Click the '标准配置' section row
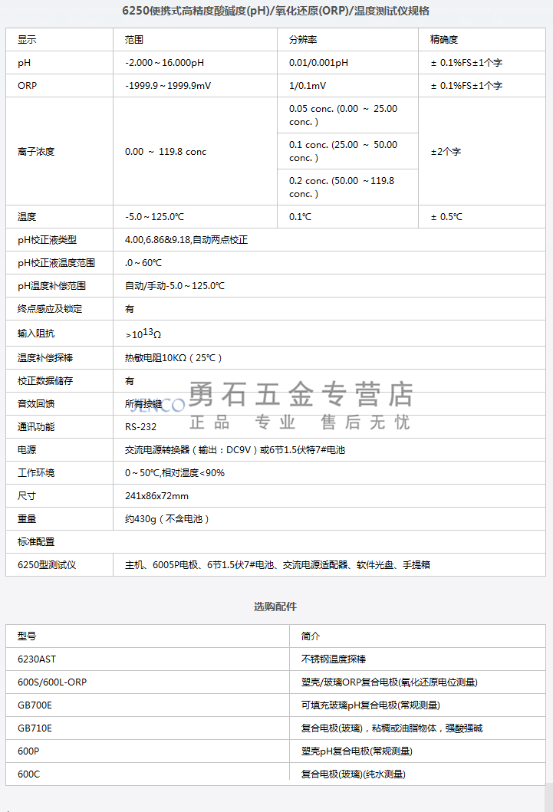This screenshot has height=812, width=553. (275, 542)
